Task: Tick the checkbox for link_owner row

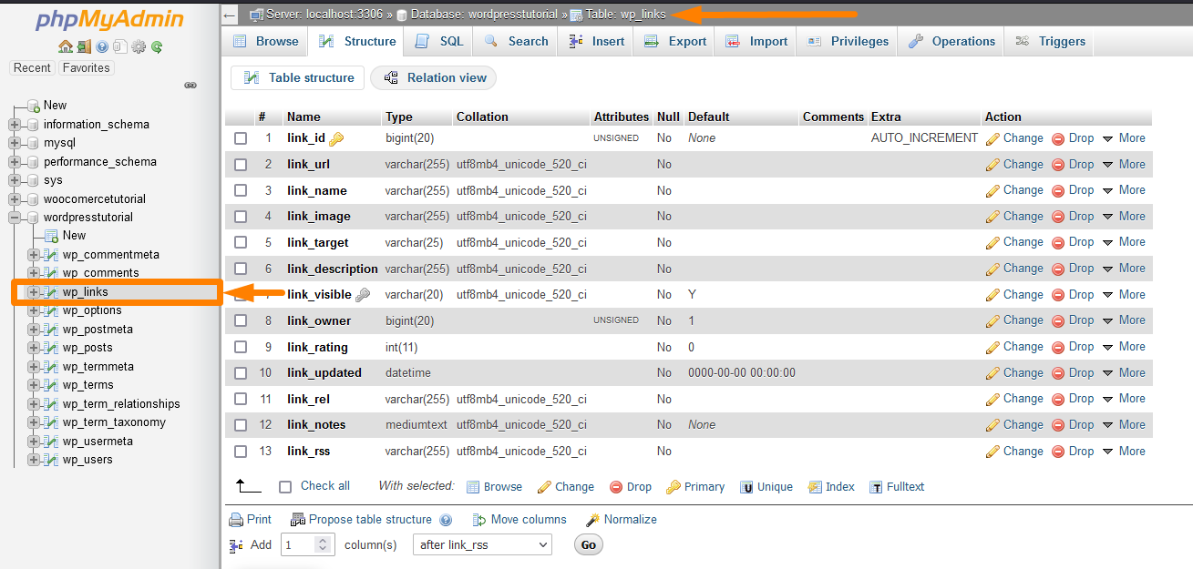Action: click(241, 320)
